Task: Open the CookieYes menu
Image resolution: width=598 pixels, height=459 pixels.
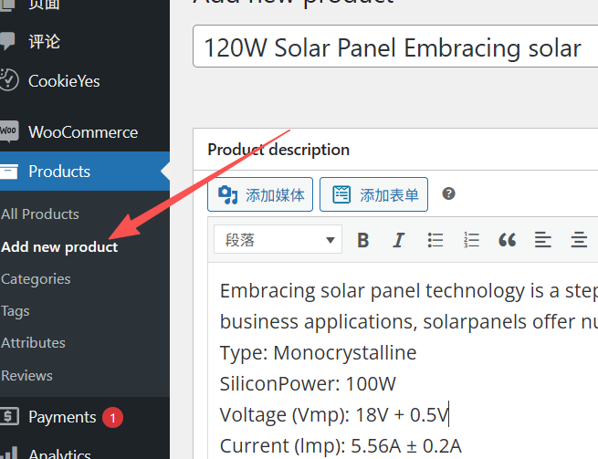Action: pyautogui.click(x=64, y=81)
